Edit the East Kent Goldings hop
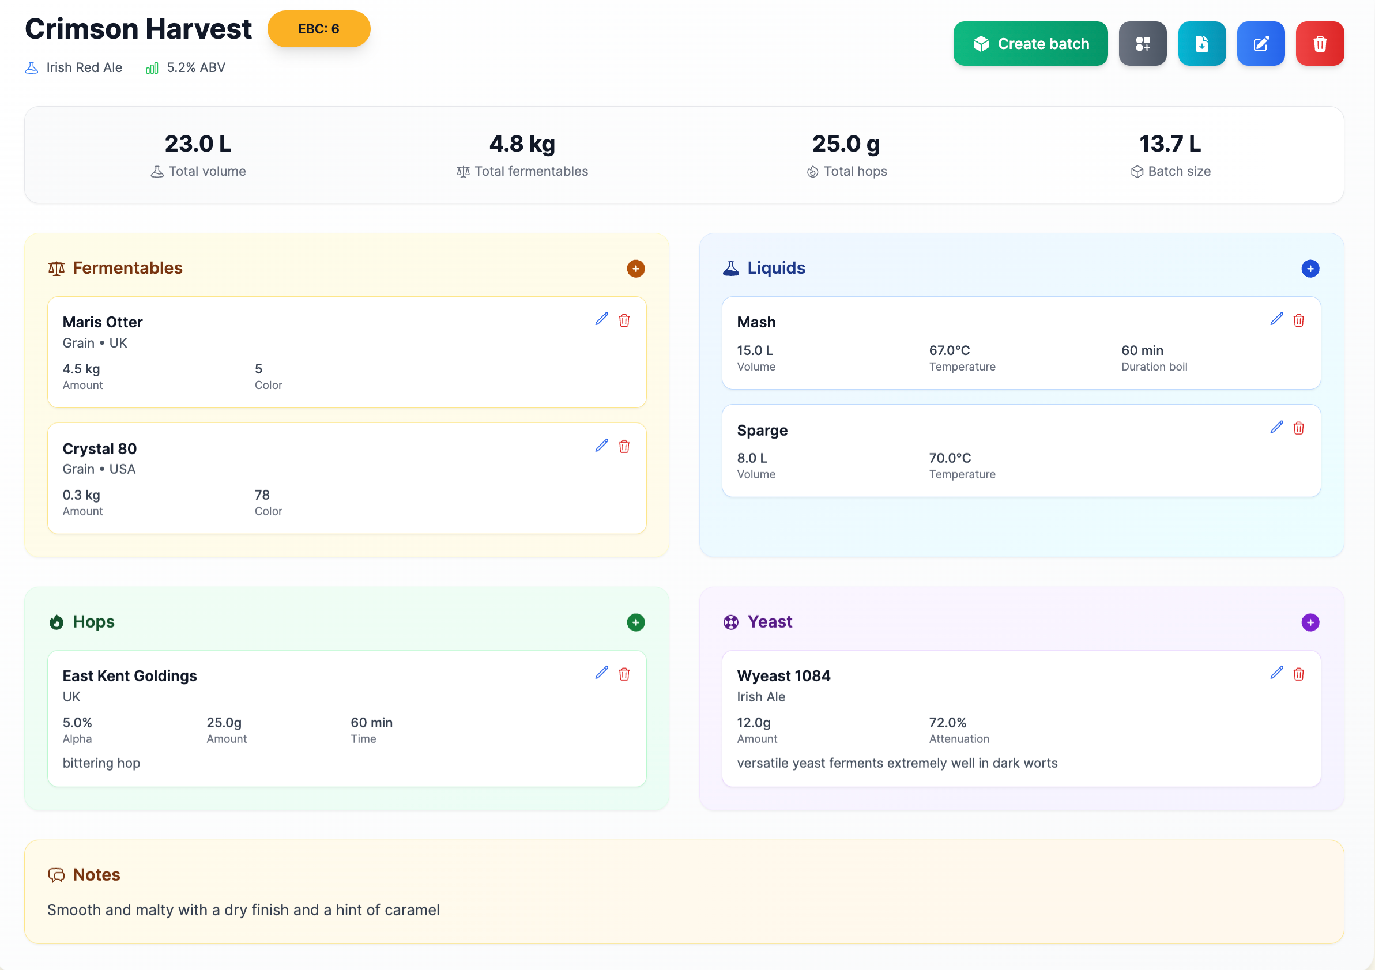The width and height of the screenshot is (1375, 970). click(x=601, y=673)
